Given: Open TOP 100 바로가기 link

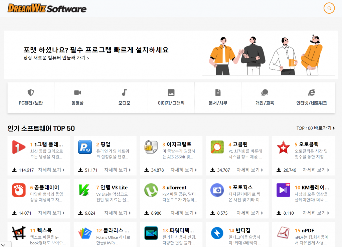Looking at the screenshot, I should coord(316,128).
